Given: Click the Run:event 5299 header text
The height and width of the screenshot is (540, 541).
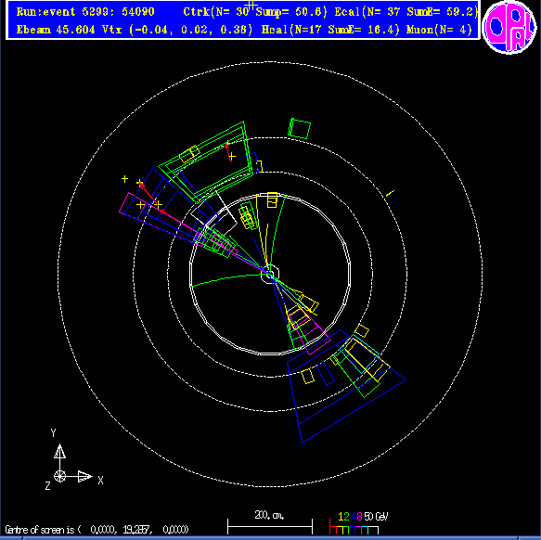Looking at the screenshot, I should pos(85,12).
